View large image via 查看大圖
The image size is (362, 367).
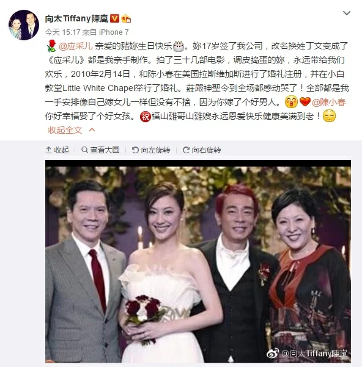click(x=100, y=150)
